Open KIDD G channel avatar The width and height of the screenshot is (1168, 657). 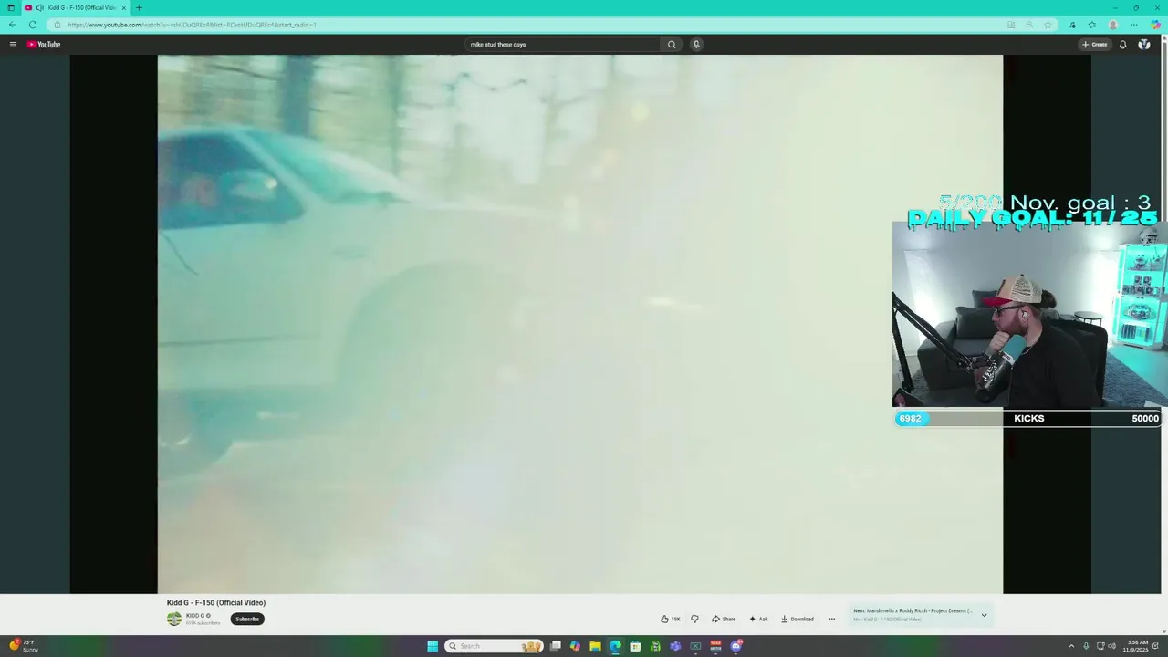[174, 619]
